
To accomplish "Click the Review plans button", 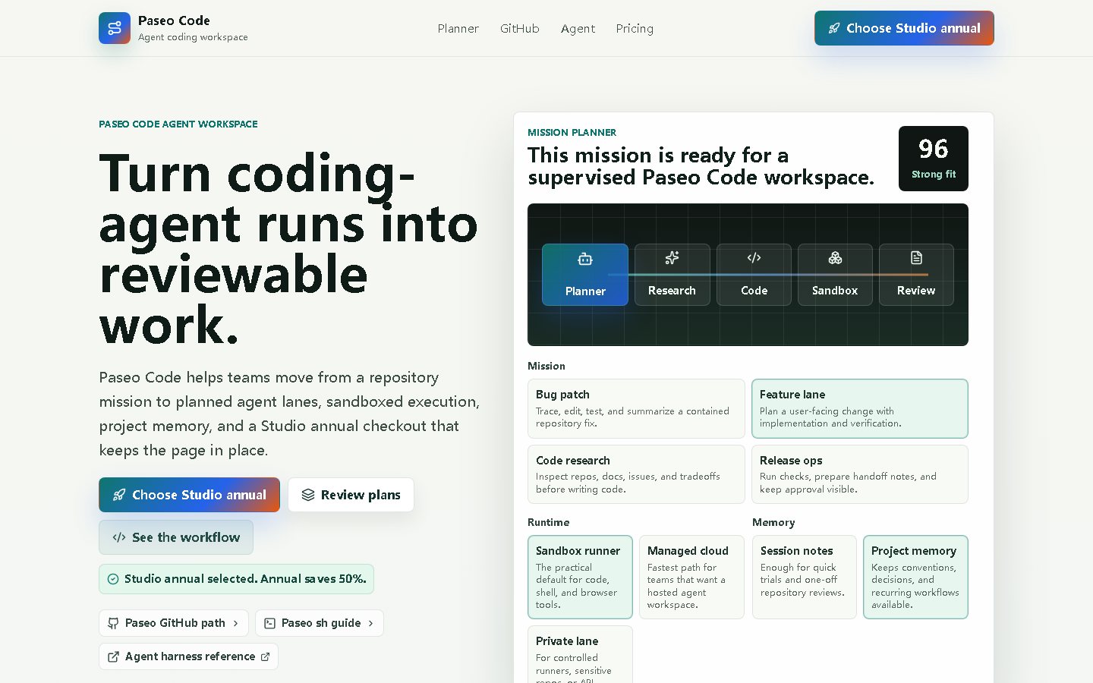I will click(351, 495).
